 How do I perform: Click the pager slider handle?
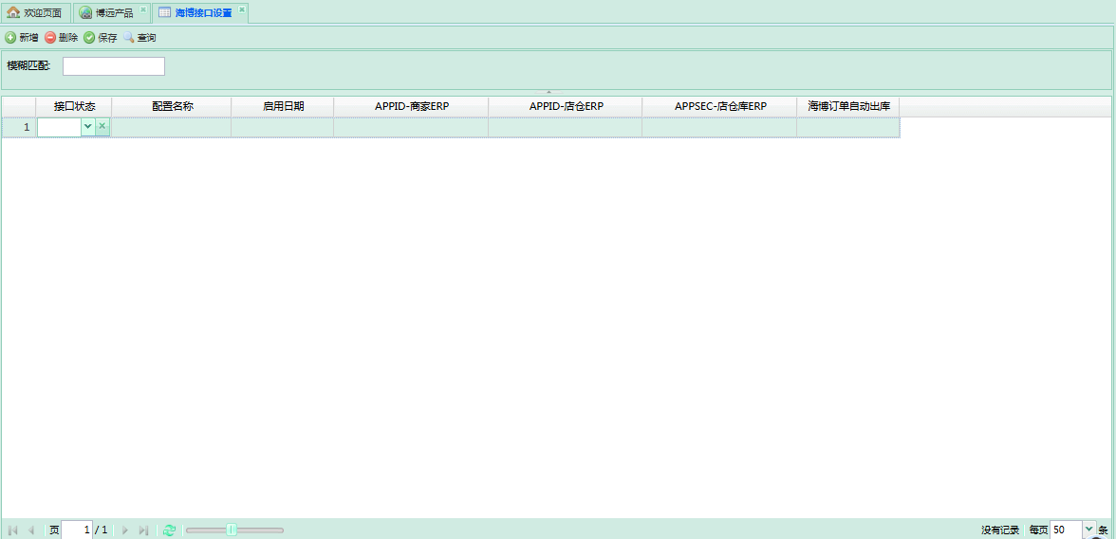pos(232,530)
